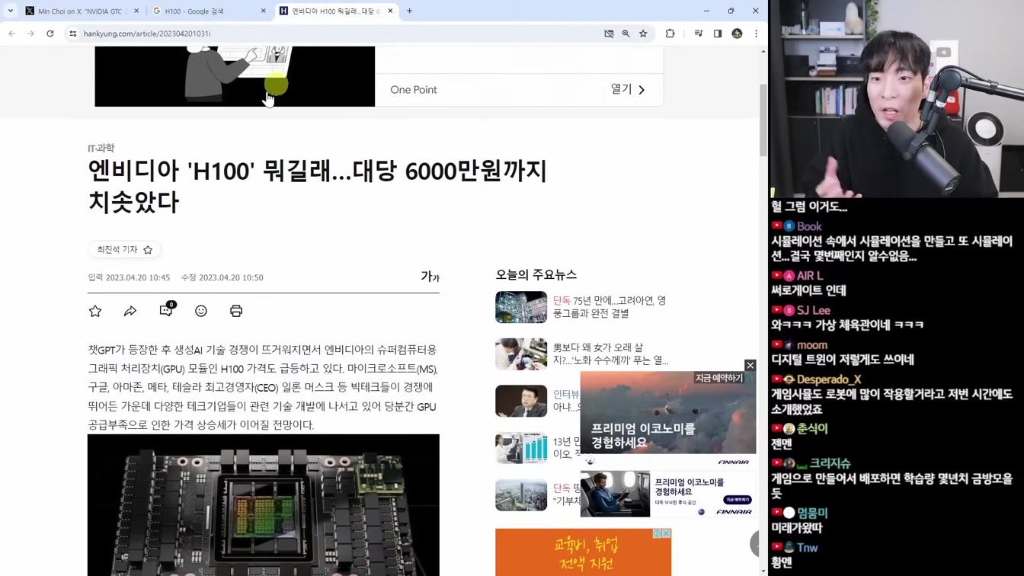Screen dimensions: 1024x576
Task: Click the city skyline news thumbnail
Action: point(521,495)
